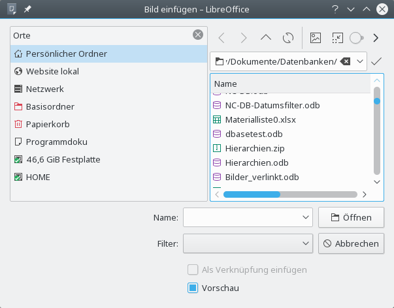
Task: Clear the Orte search field
Action: [198, 35]
